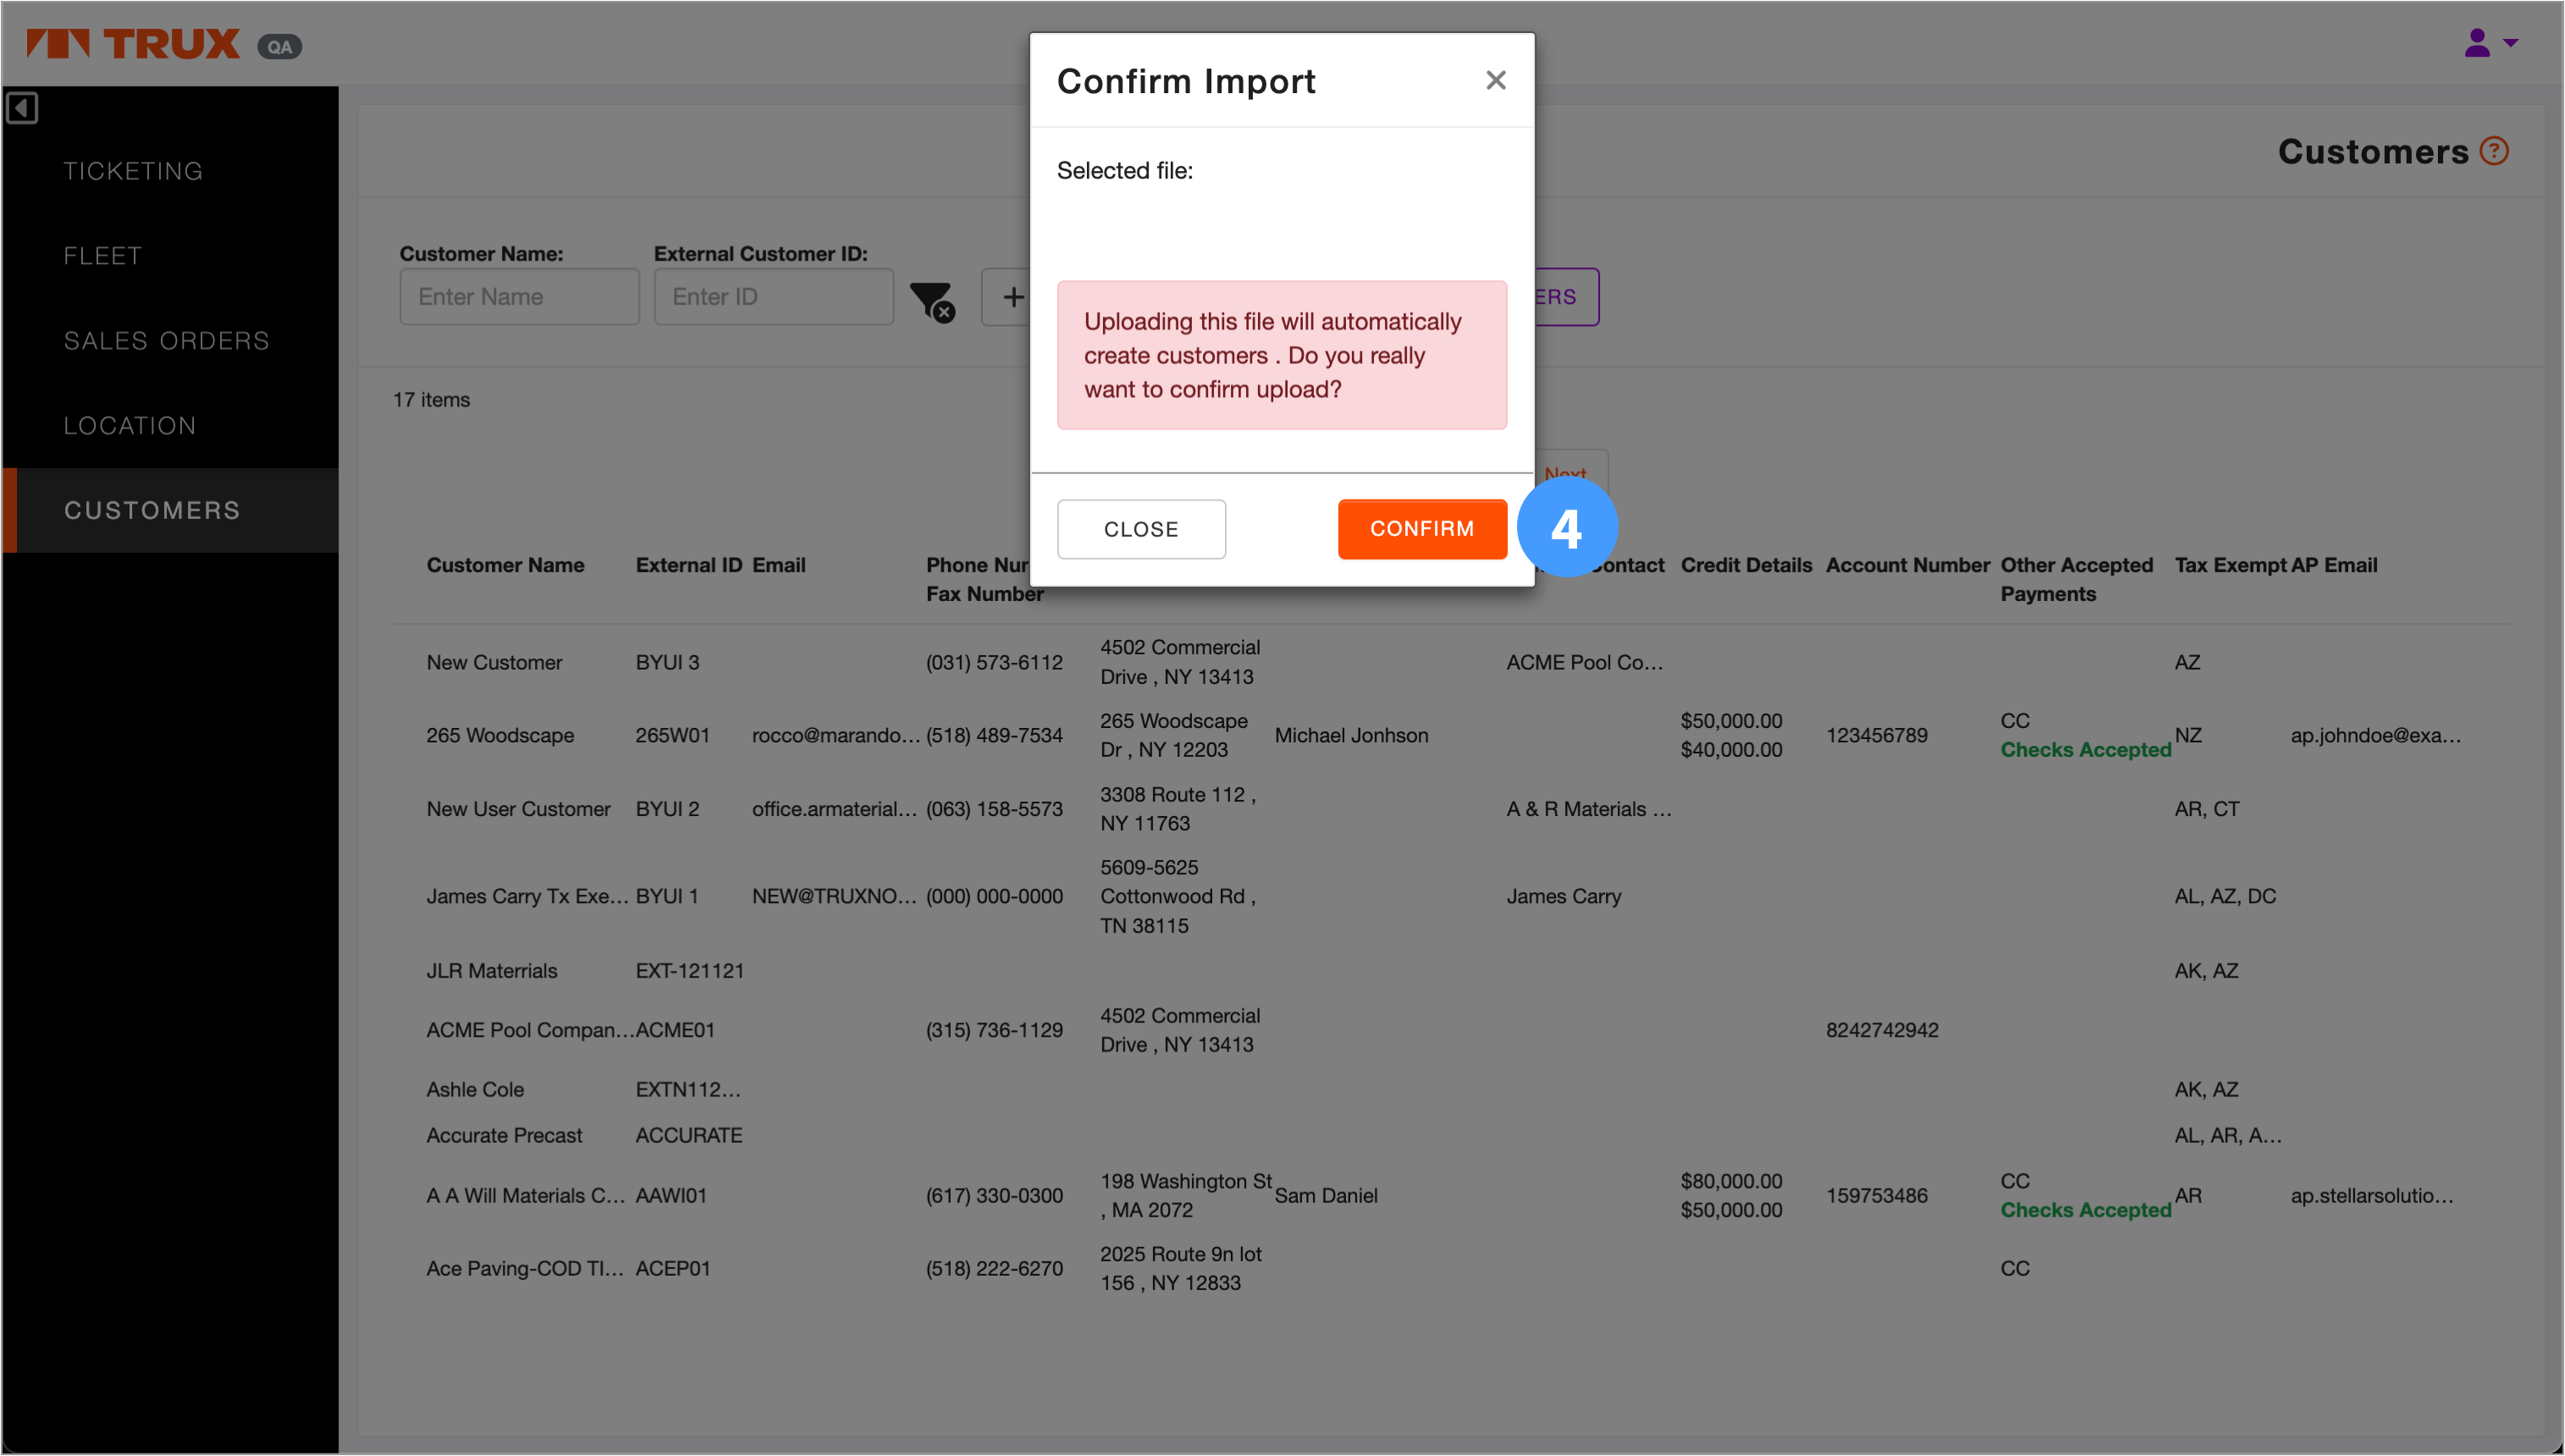Click the CLOSE button in dialog
Image resolution: width=2565 pixels, height=1456 pixels.
click(x=1140, y=529)
